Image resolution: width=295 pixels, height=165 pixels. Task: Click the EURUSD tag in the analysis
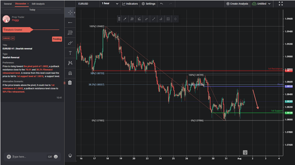click(6, 38)
